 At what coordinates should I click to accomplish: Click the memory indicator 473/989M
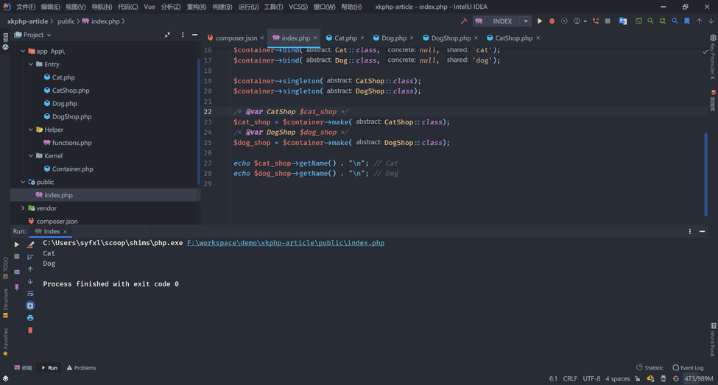coord(699,379)
